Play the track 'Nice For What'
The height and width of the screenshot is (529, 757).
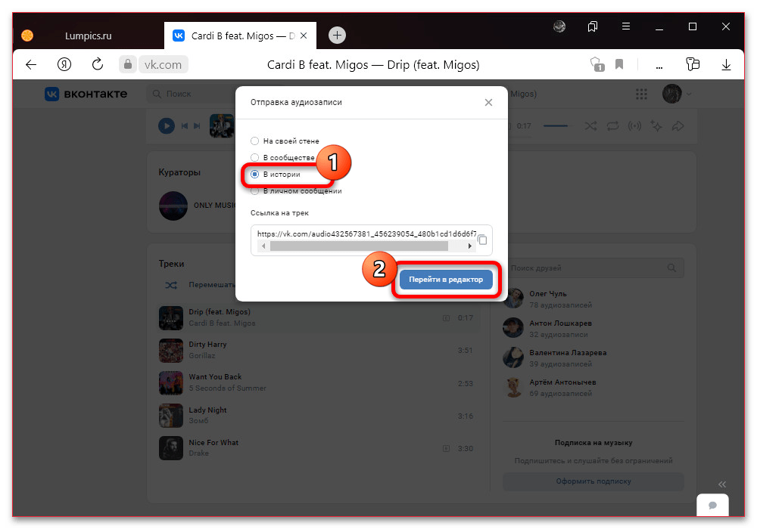tap(319, 448)
